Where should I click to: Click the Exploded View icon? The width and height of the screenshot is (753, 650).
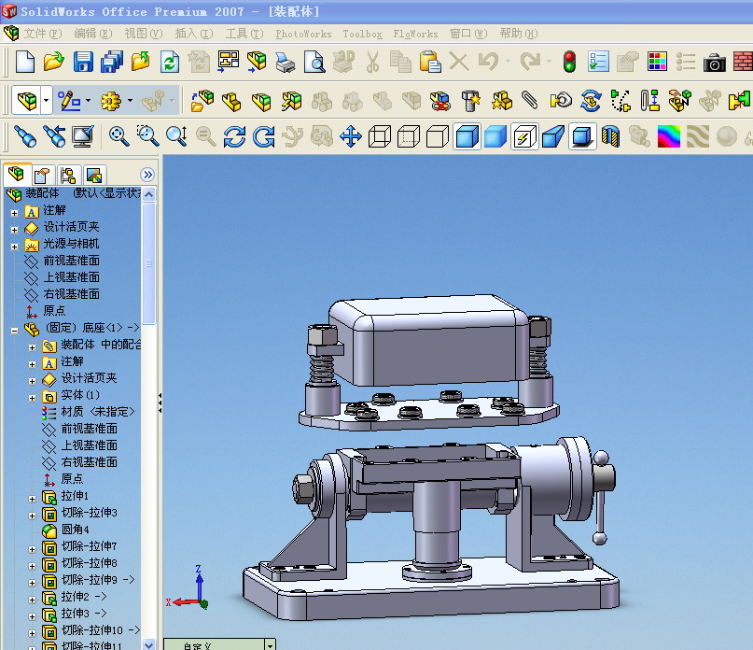tap(678, 101)
